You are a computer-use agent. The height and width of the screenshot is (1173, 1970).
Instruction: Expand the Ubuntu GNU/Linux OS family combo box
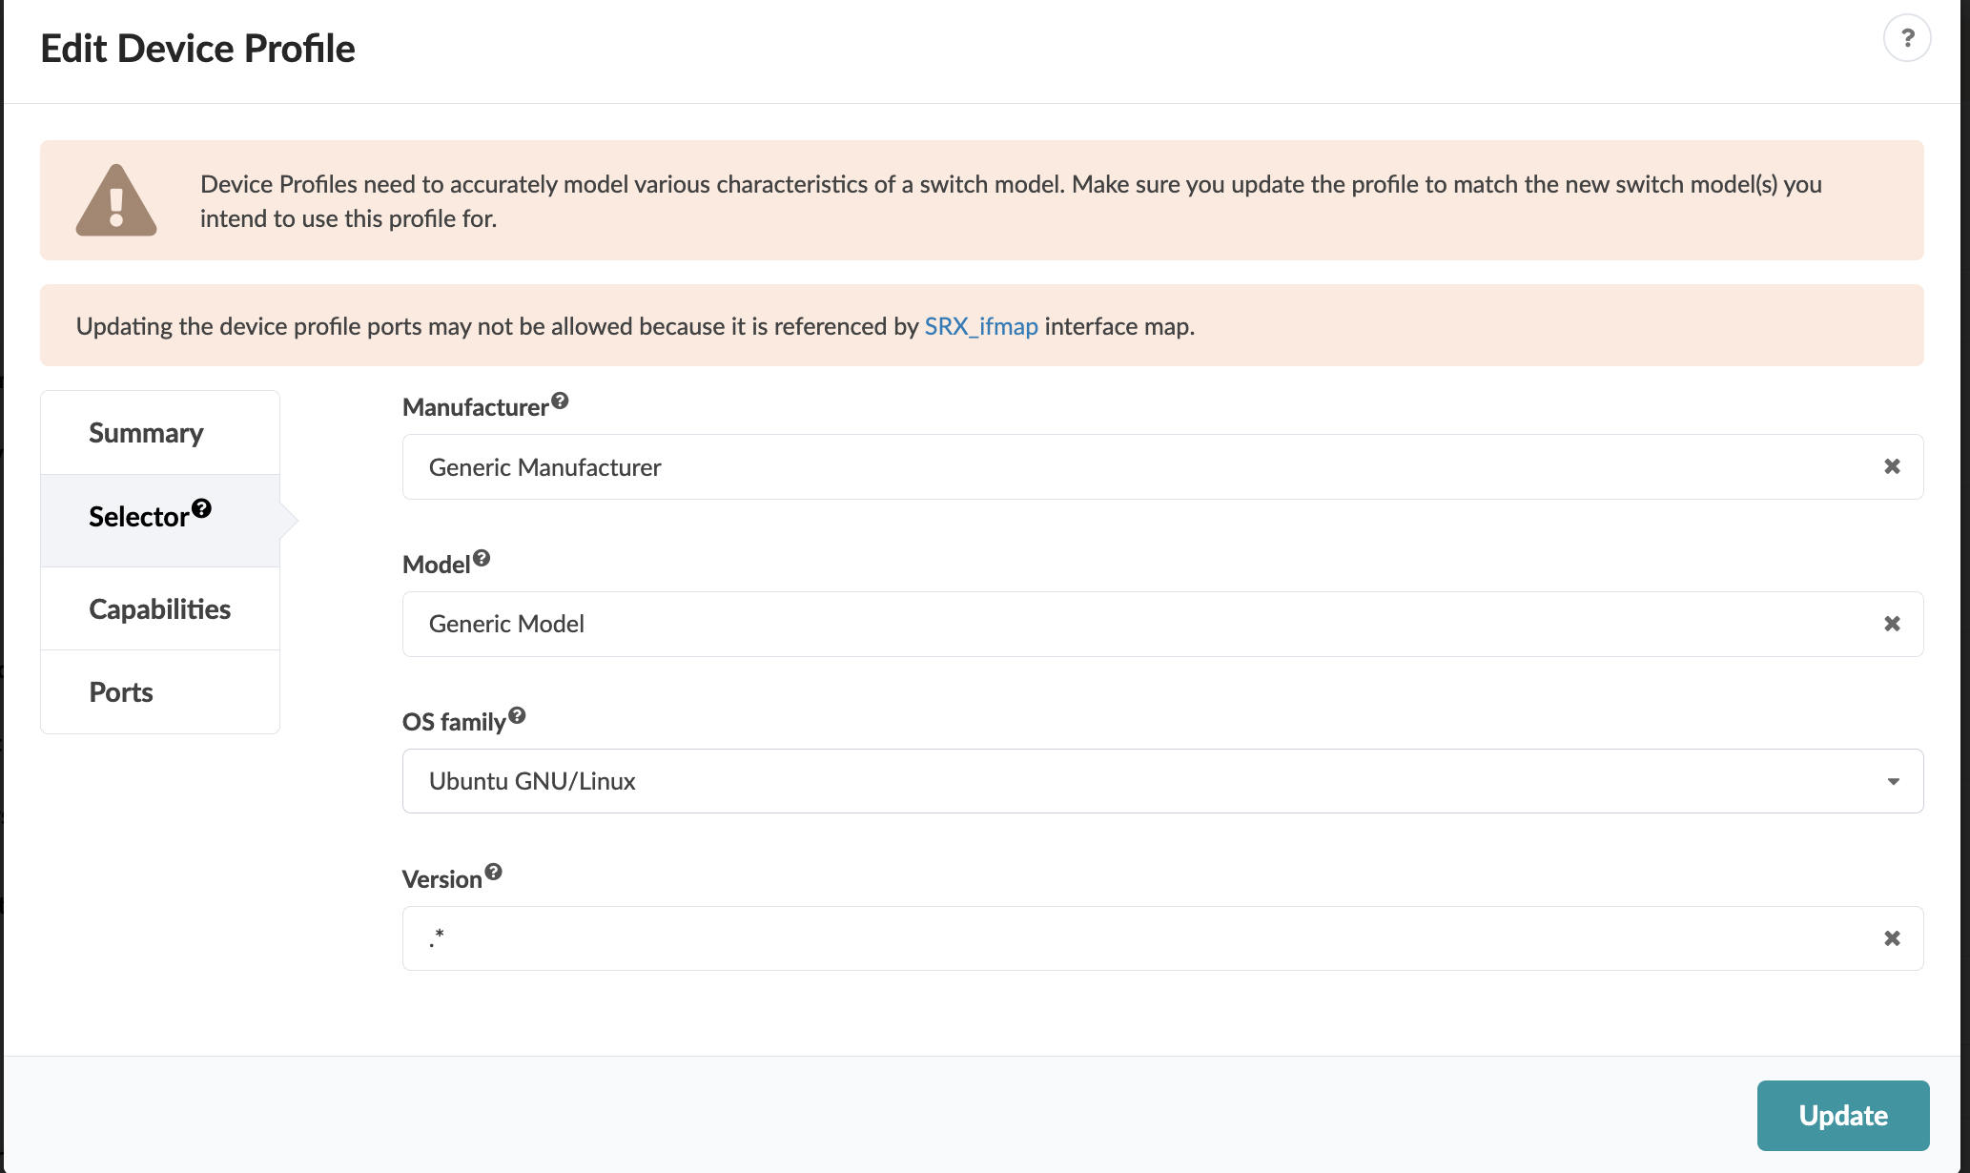tap(1144, 781)
